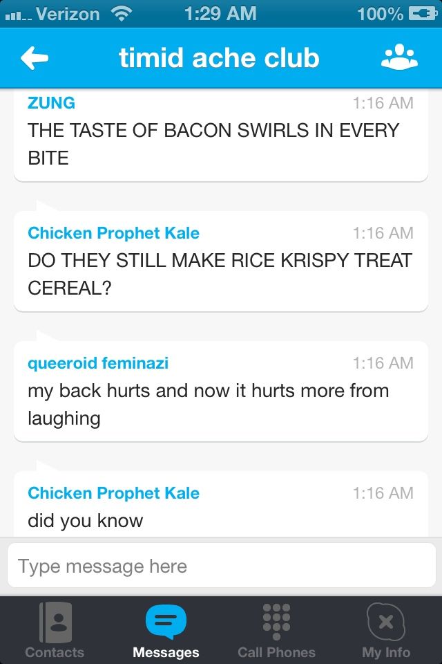The image size is (442, 664).
Task: Select the My Info tab label
Action: [x=385, y=652]
